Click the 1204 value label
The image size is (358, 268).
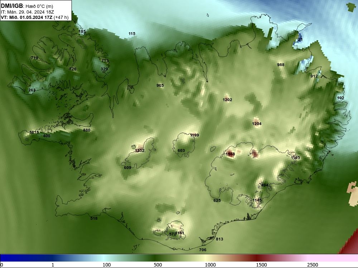[x=257, y=124]
